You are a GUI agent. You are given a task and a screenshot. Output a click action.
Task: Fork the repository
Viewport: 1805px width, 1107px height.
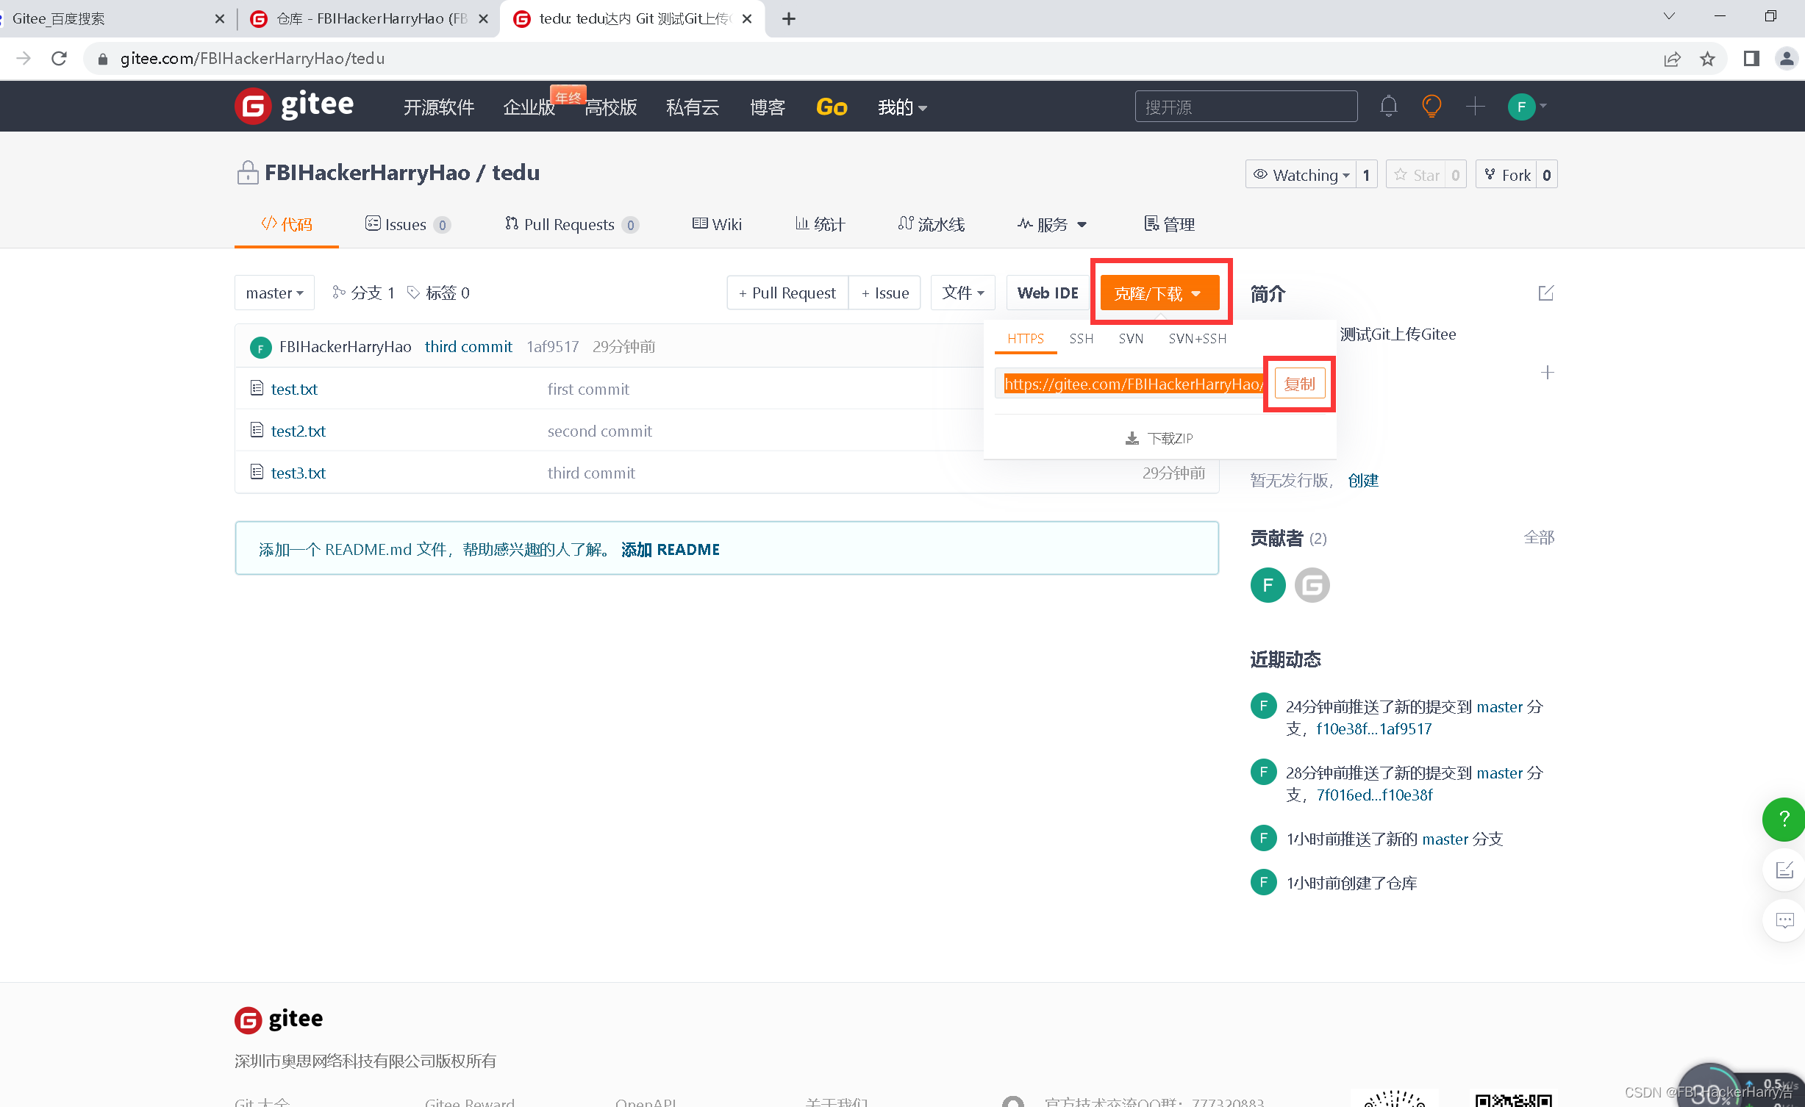coord(1506,175)
